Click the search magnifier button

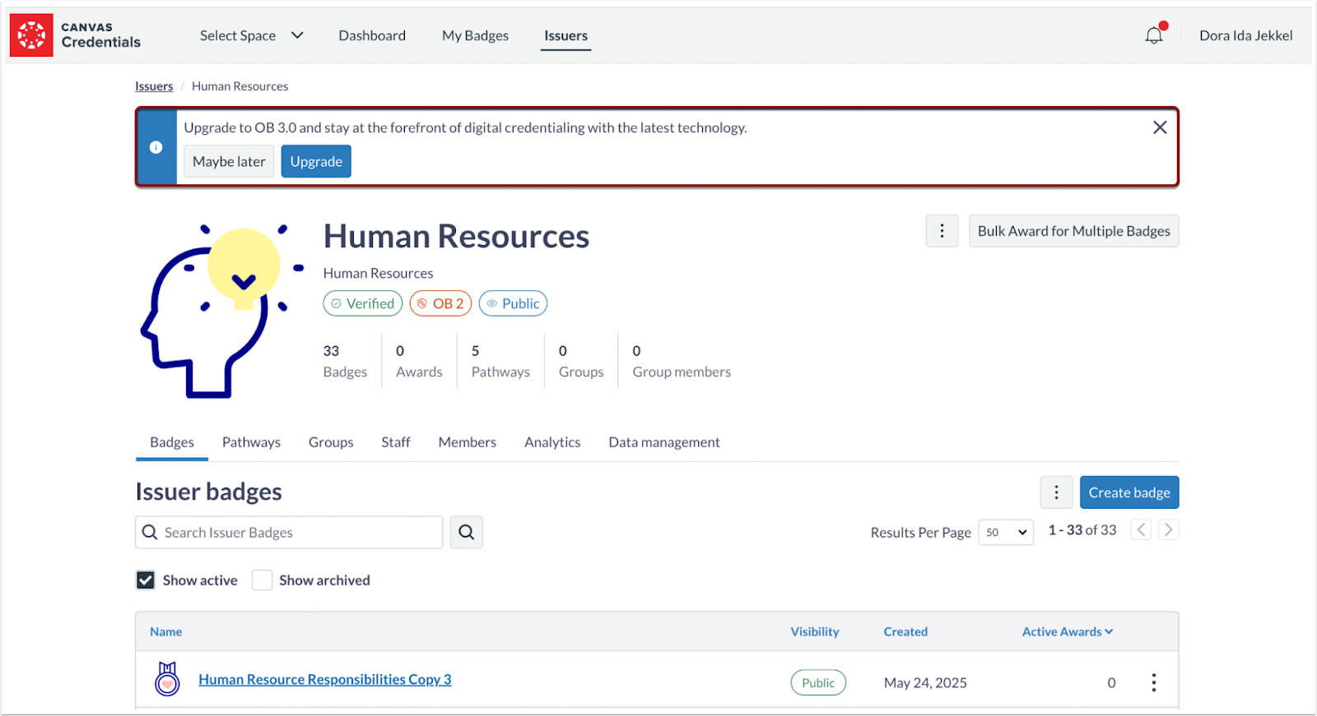pyautogui.click(x=466, y=532)
